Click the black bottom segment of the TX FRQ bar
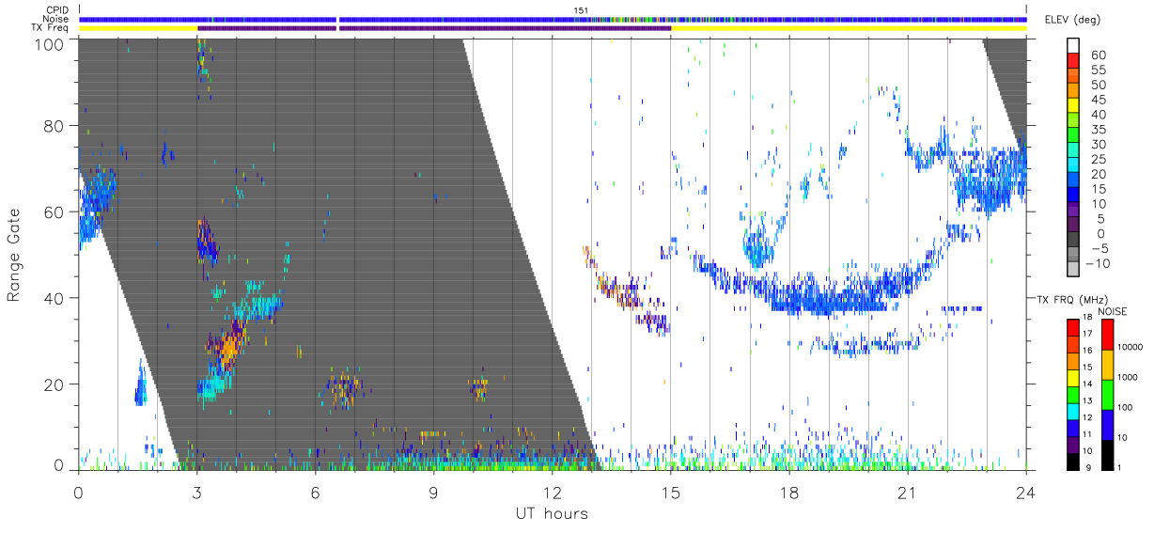This screenshot has width=1154, height=533. (x=1073, y=462)
